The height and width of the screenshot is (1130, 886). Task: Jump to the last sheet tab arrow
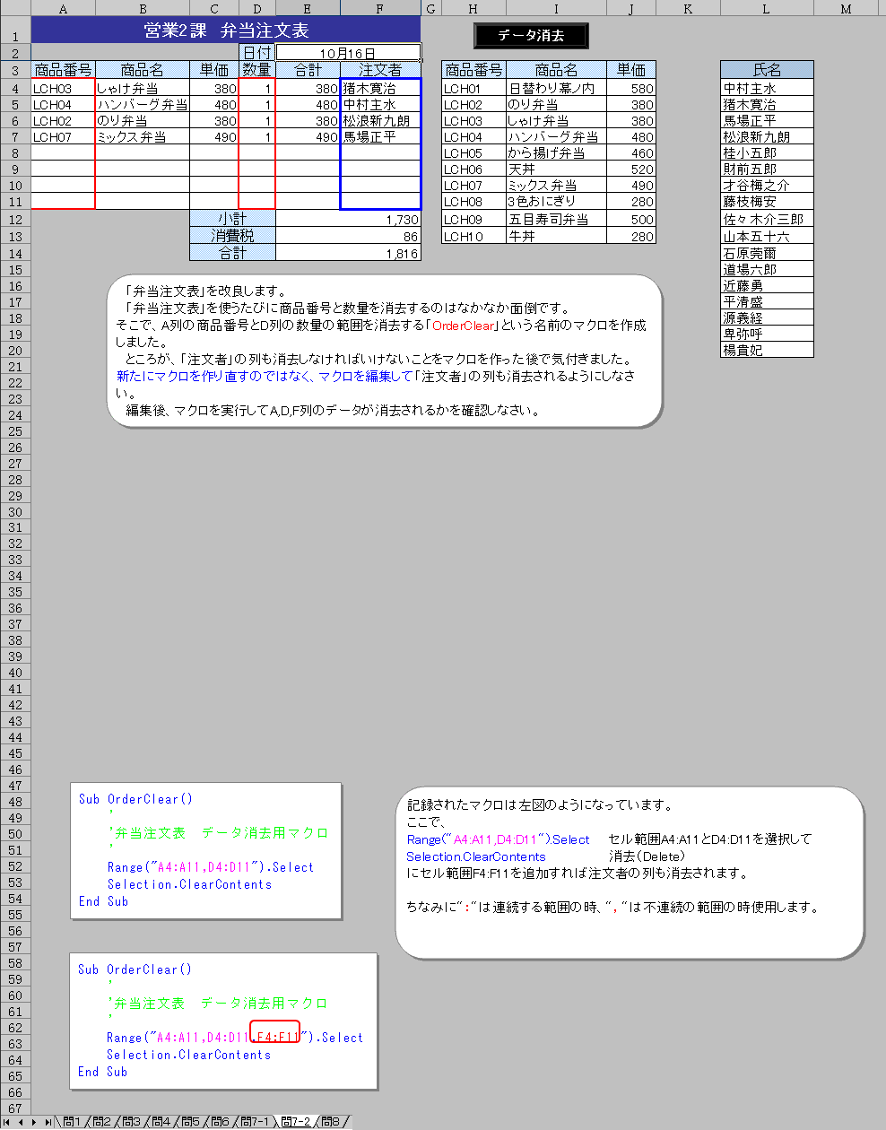pyautogui.click(x=47, y=1122)
